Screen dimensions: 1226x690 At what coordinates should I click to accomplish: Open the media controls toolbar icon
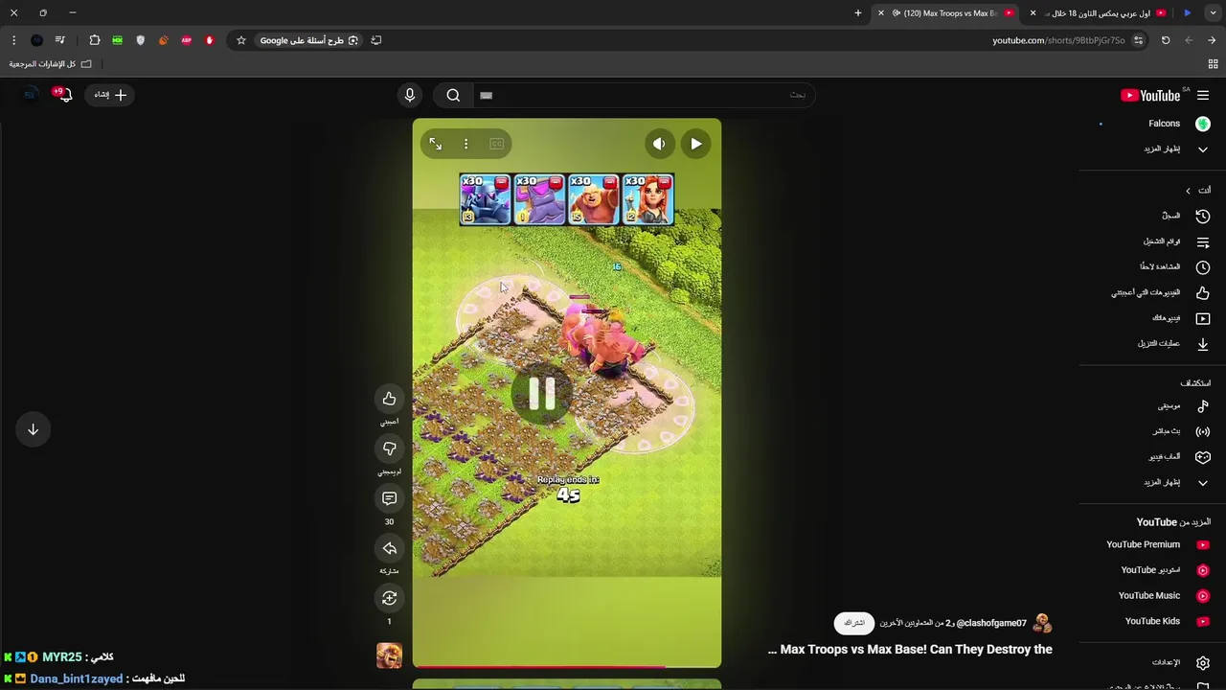(x=59, y=40)
